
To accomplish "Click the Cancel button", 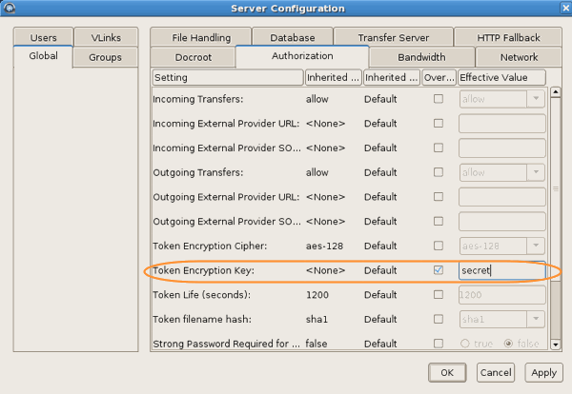I will point(495,373).
